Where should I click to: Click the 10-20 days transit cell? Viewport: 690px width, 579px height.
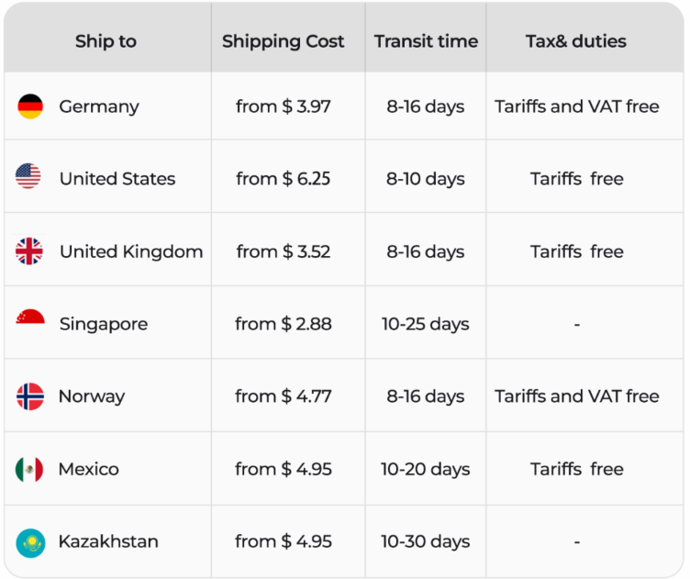(426, 469)
